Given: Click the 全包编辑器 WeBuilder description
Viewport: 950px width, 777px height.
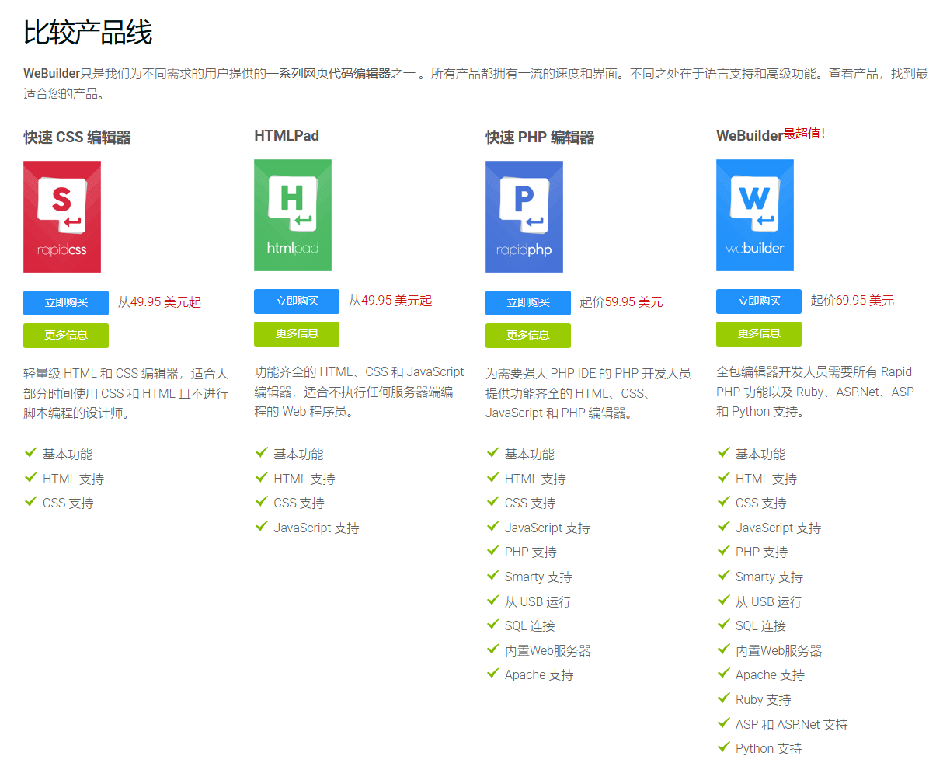Looking at the screenshot, I should [815, 392].
